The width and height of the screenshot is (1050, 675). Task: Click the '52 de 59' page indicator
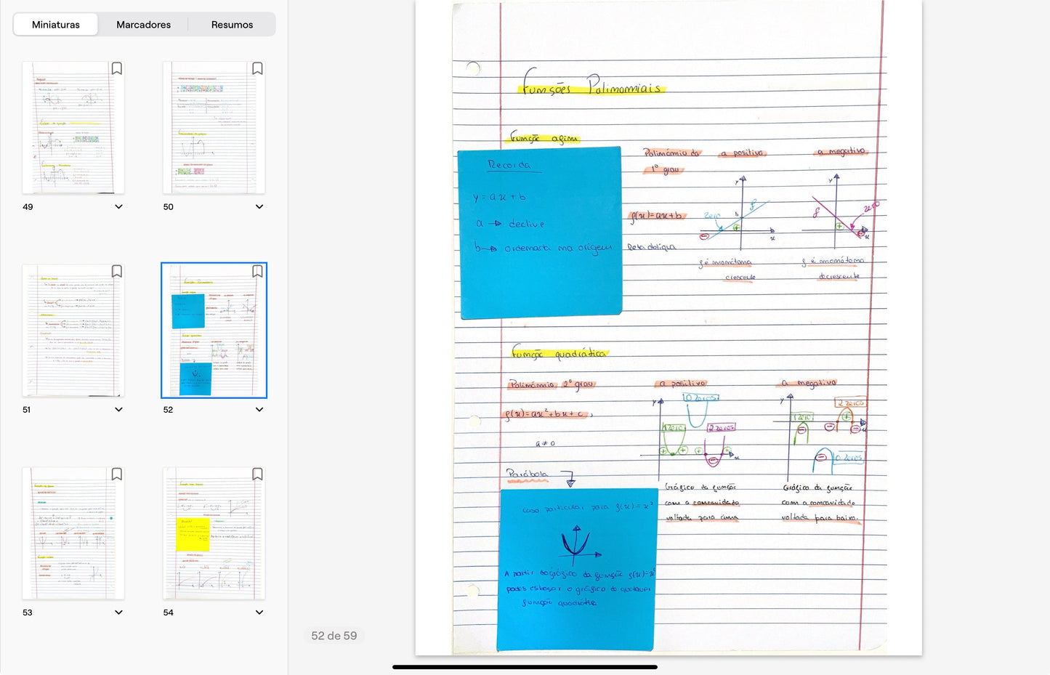click(334, 636)
